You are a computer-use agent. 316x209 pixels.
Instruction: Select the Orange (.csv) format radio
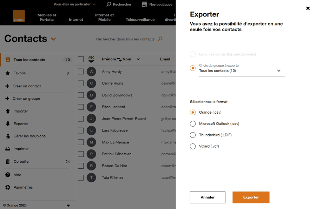click(193, 112)
